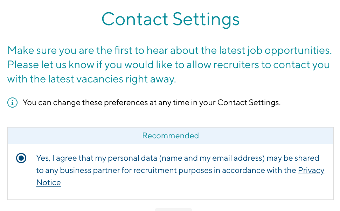Click the partially visible element at bottom center
340x211 pixels.
click(x=173, y=210)
